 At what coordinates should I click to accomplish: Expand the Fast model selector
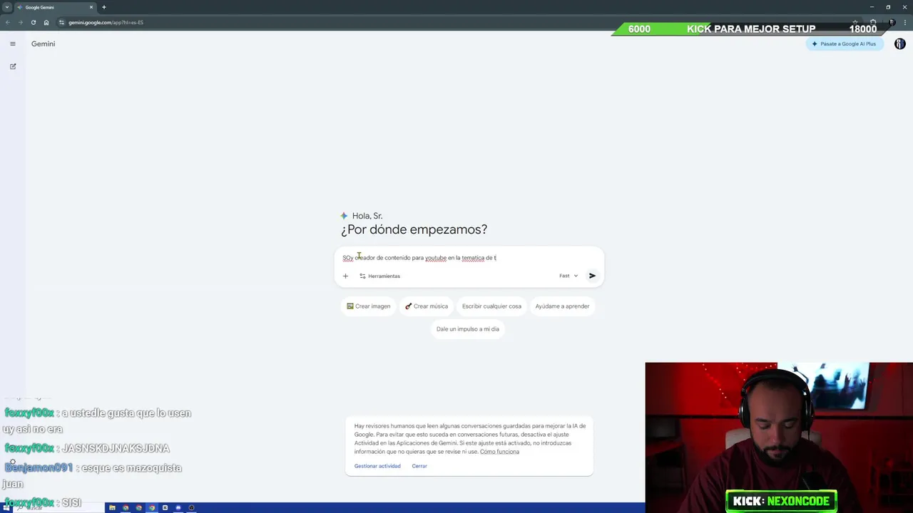click(568, 276)
